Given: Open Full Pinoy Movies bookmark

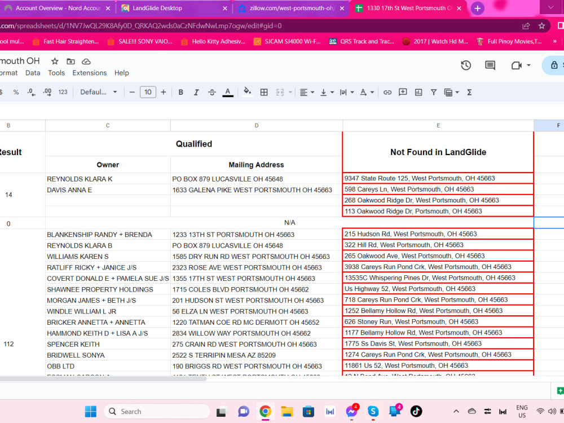Looking at the screenshot, I should [x=509, y=41].
